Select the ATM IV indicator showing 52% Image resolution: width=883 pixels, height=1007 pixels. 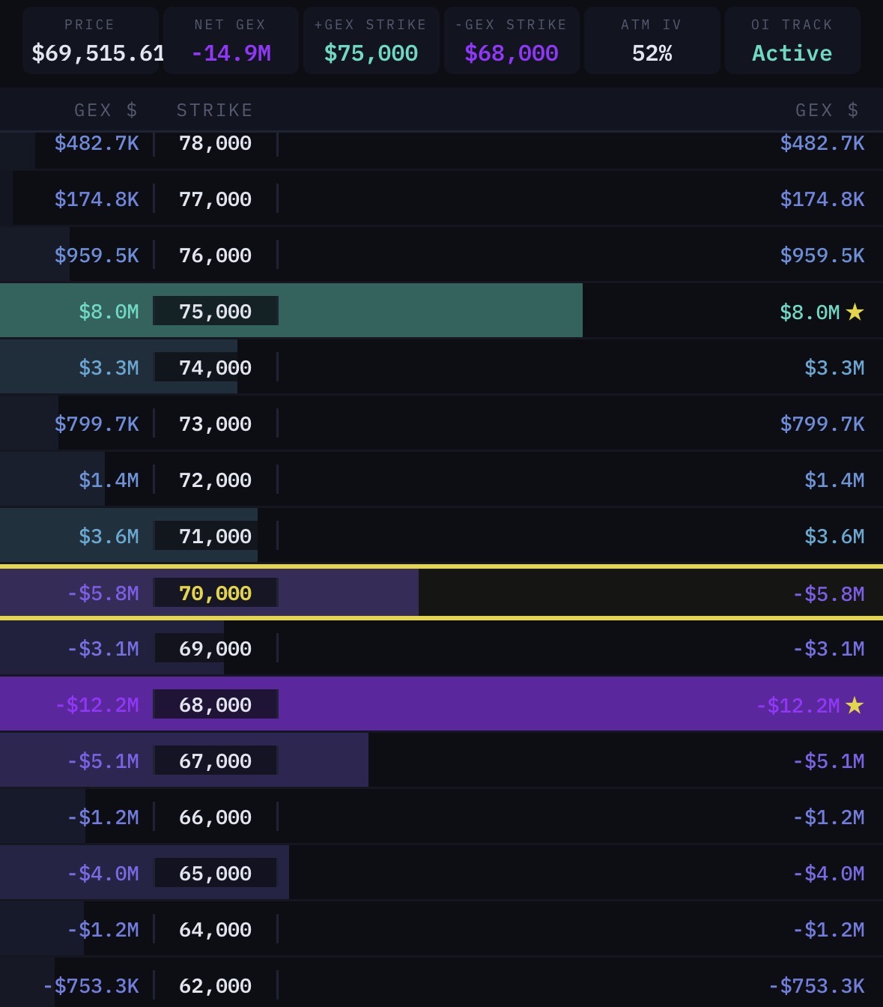[x=652, y=40]
